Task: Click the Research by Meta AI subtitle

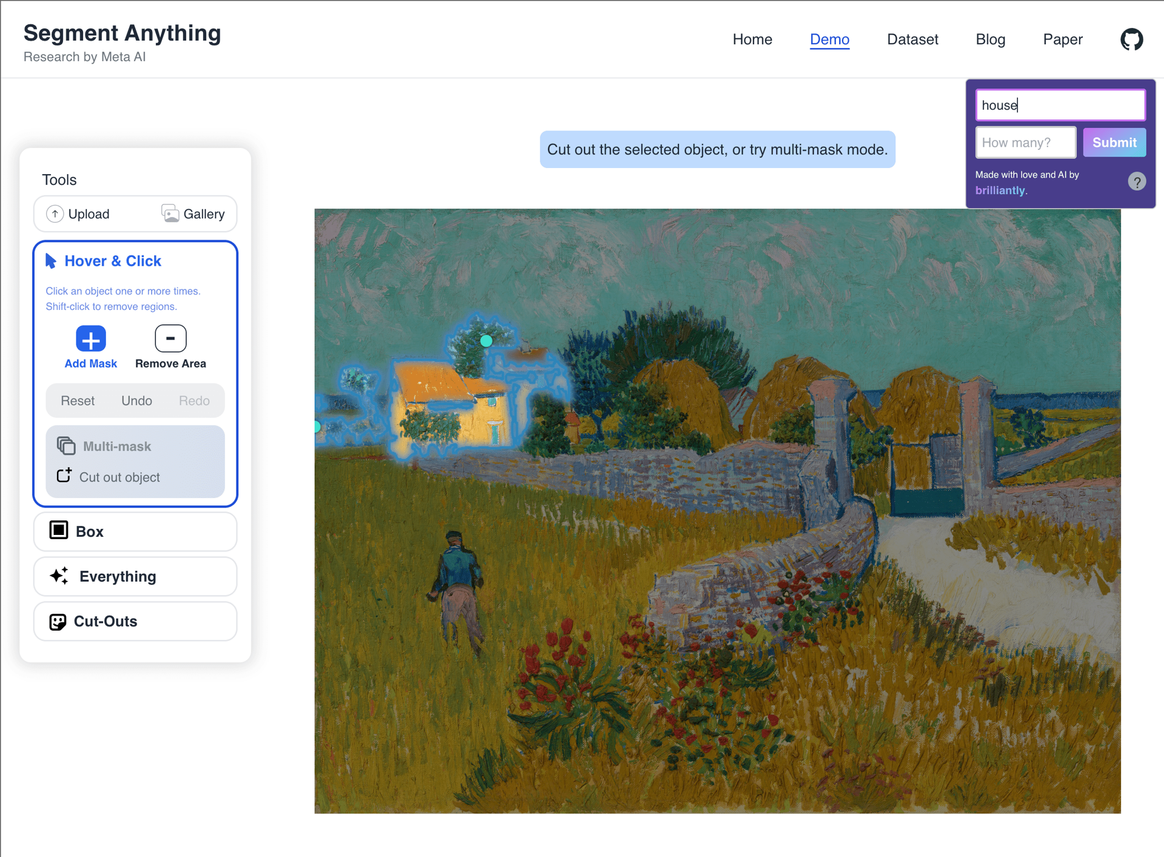Action: 84,57
